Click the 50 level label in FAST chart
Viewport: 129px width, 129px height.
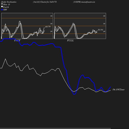51,24
